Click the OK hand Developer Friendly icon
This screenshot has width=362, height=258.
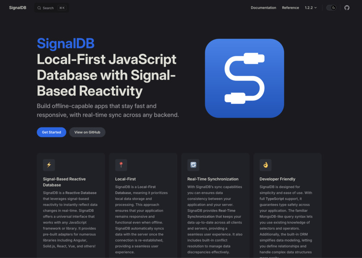tap(265, 165)
